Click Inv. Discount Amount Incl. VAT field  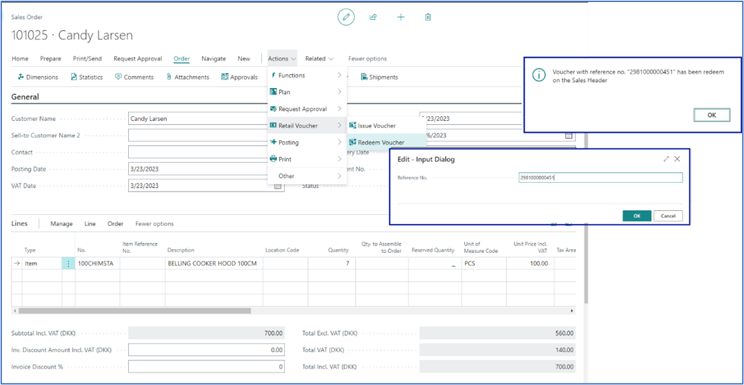pyautogui.click(x=206, y=350)
